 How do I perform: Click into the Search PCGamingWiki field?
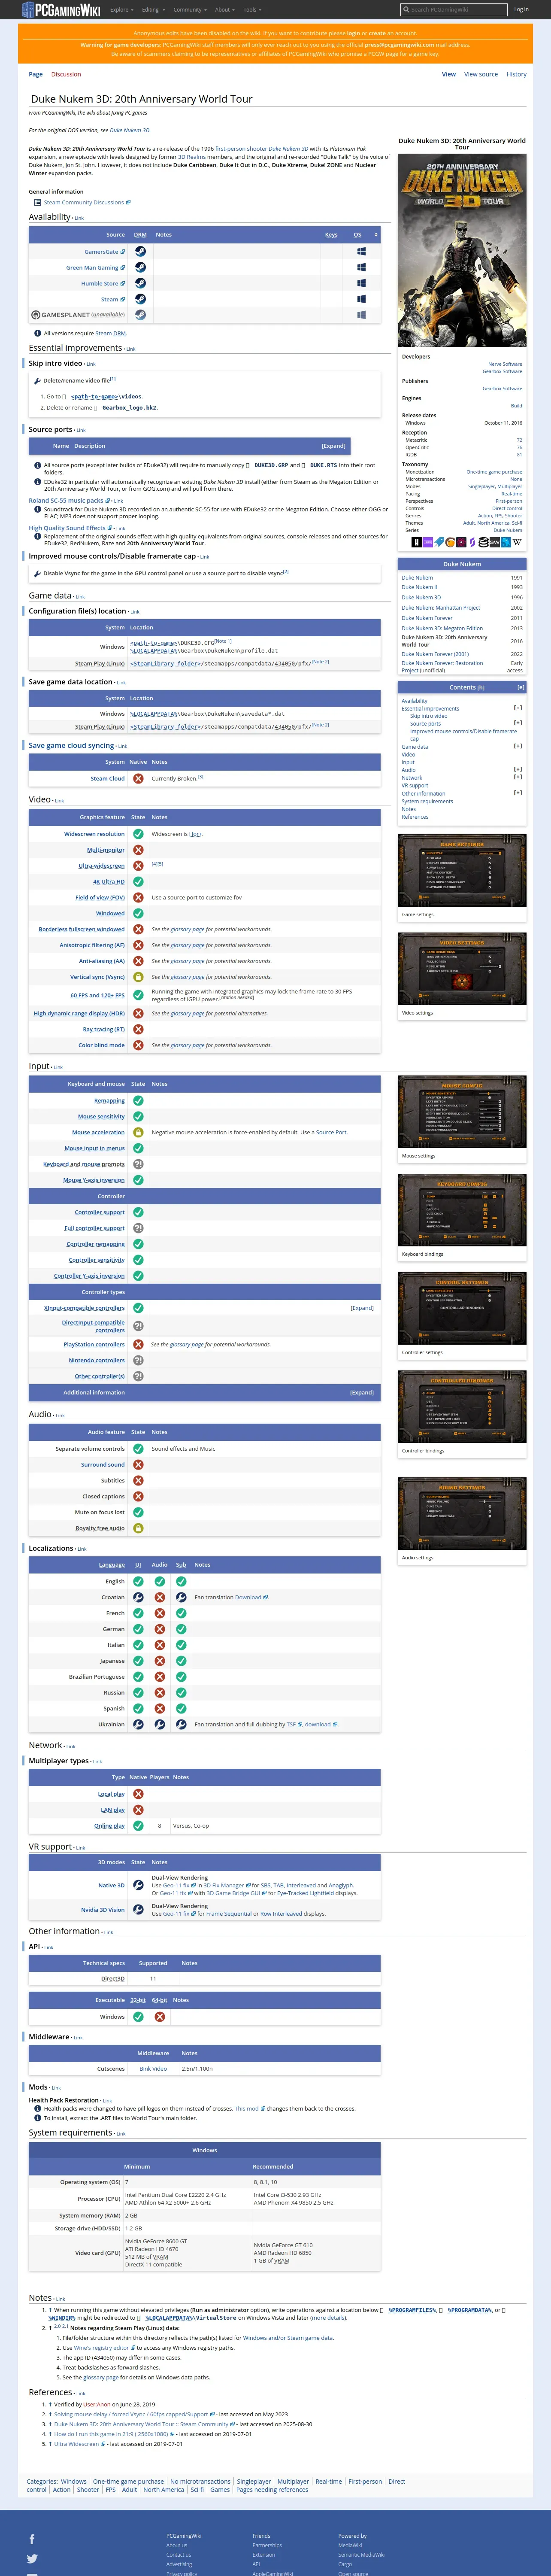[x=453, y=9]
